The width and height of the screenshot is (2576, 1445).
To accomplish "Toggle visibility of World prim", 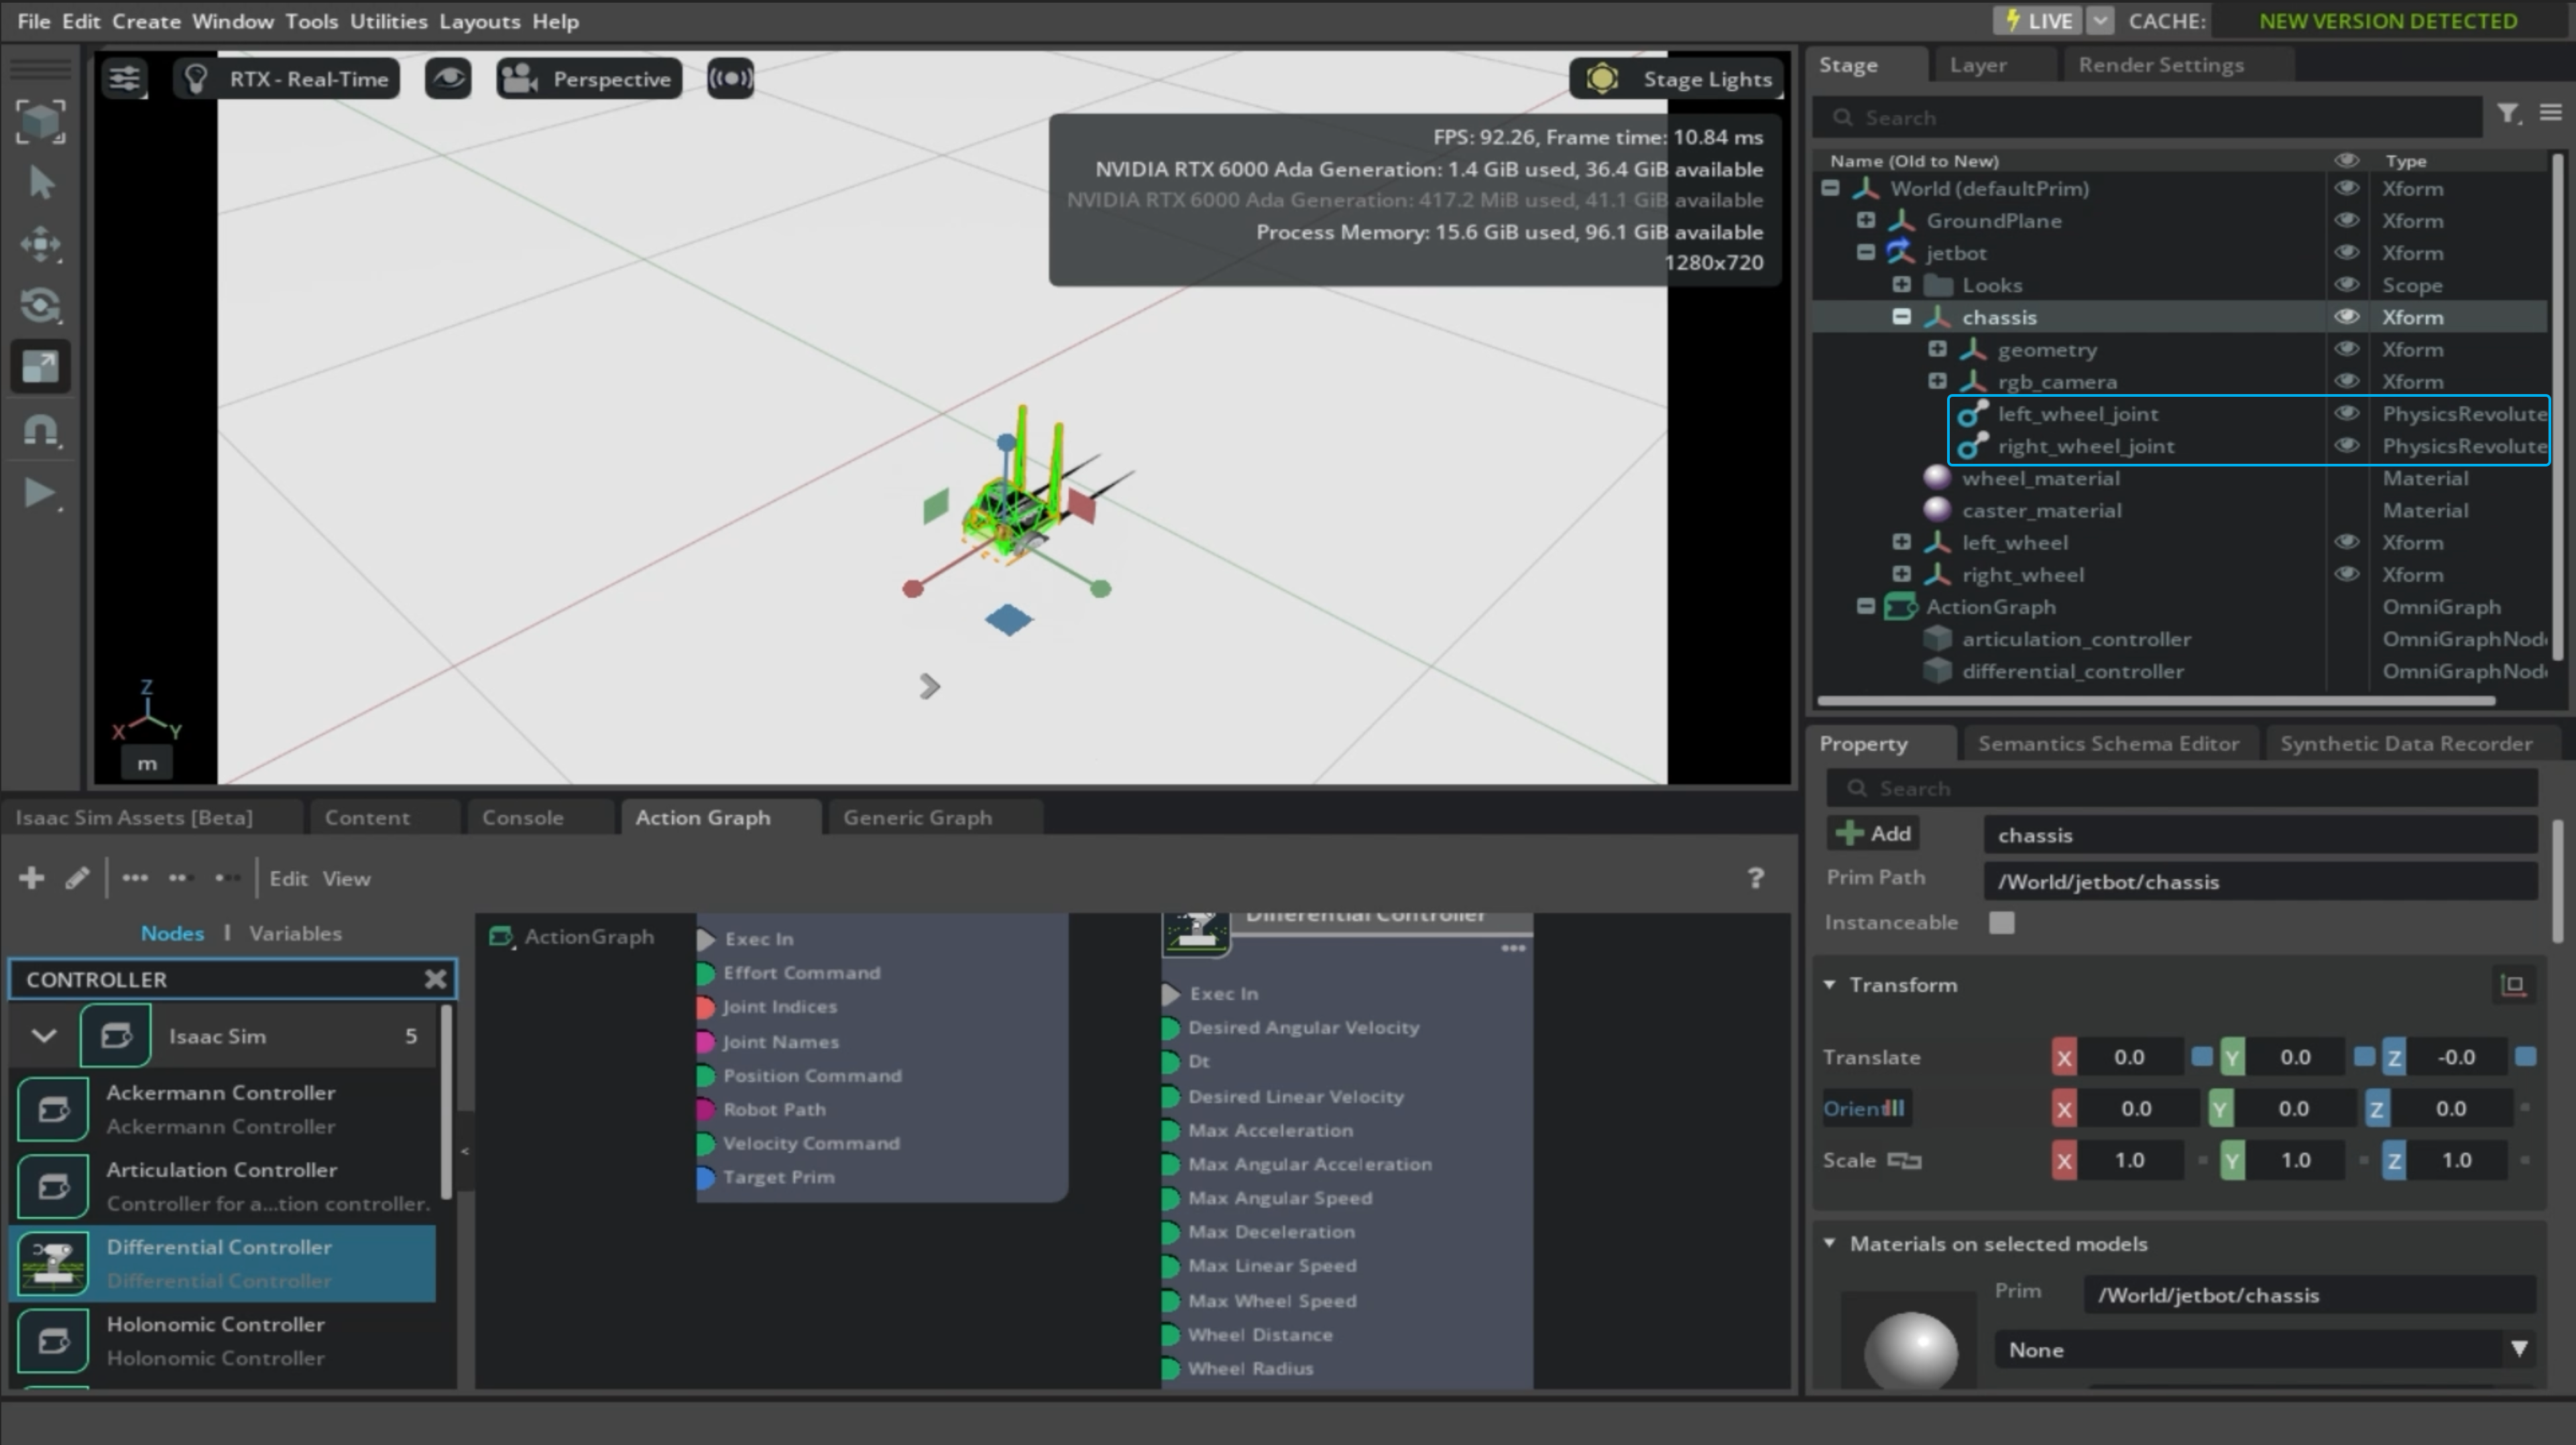I will [x=2346, y=188].
